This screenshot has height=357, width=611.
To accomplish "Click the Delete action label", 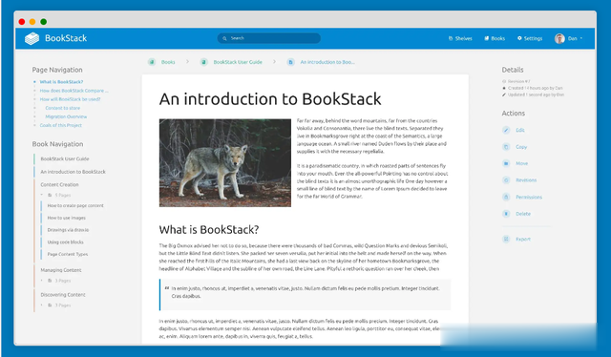I will click(x=523, y=214).
